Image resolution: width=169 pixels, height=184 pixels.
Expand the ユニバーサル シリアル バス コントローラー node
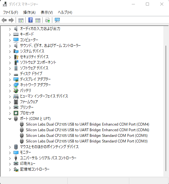(10, 158)
